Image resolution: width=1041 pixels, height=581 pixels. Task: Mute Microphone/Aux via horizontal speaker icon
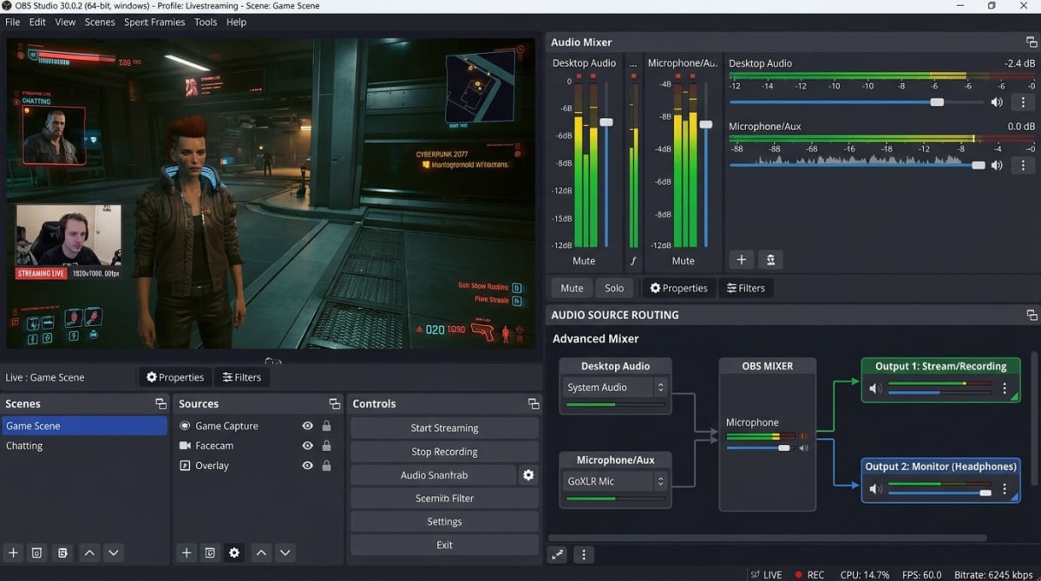pos(997,165)
